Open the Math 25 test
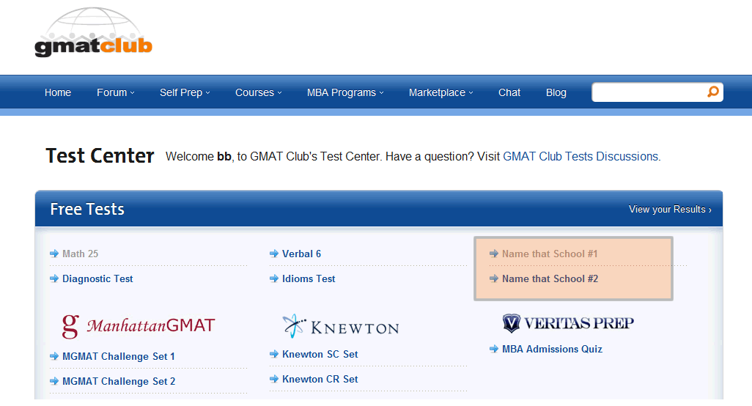 click(x=80, y=254)
